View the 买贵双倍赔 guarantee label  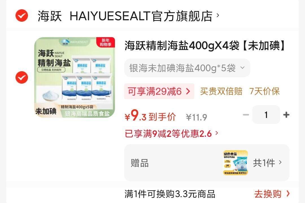(221, 91)
